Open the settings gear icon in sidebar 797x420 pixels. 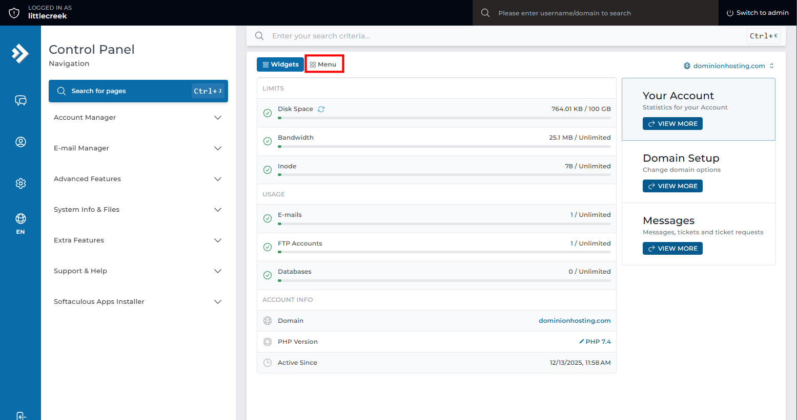point(21,183)
